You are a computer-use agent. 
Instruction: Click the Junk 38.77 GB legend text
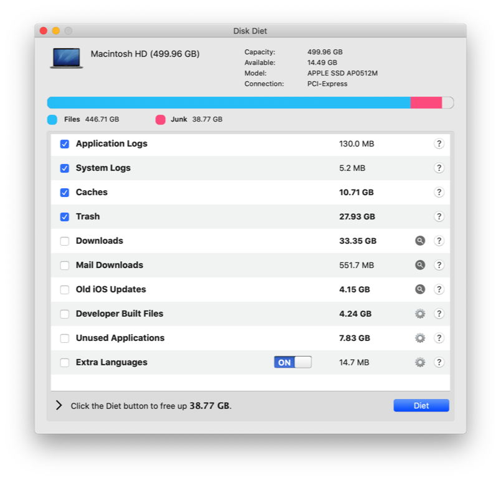pyautogui.click(x=196, y=119)
